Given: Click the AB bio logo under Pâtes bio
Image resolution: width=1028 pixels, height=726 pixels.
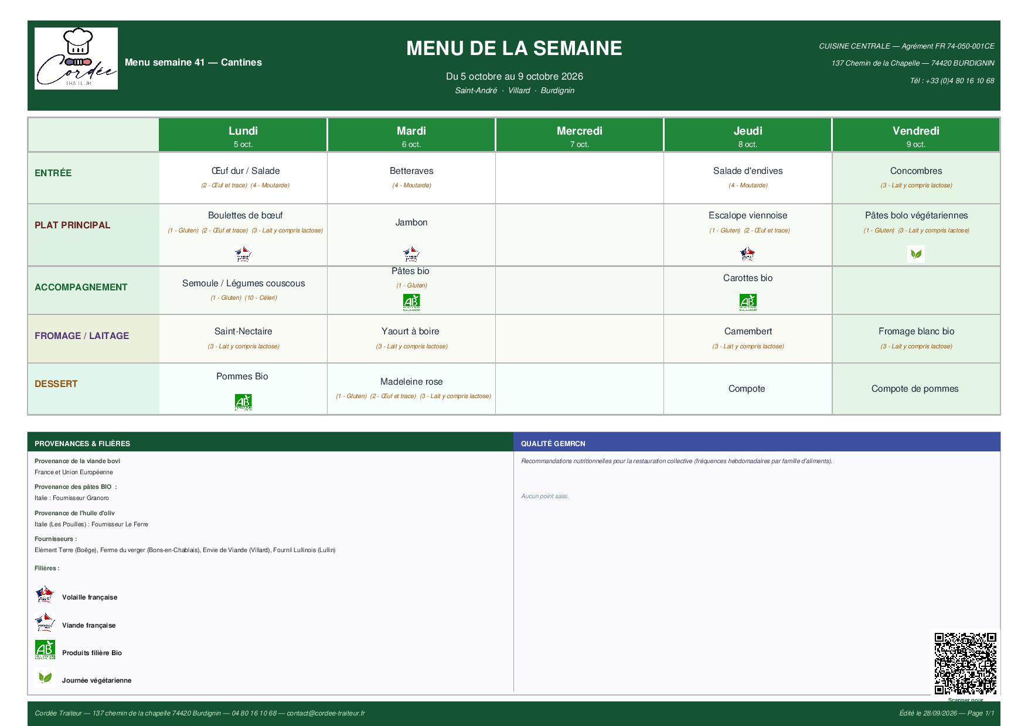Looking at the screenshot, I should [411, 302].
